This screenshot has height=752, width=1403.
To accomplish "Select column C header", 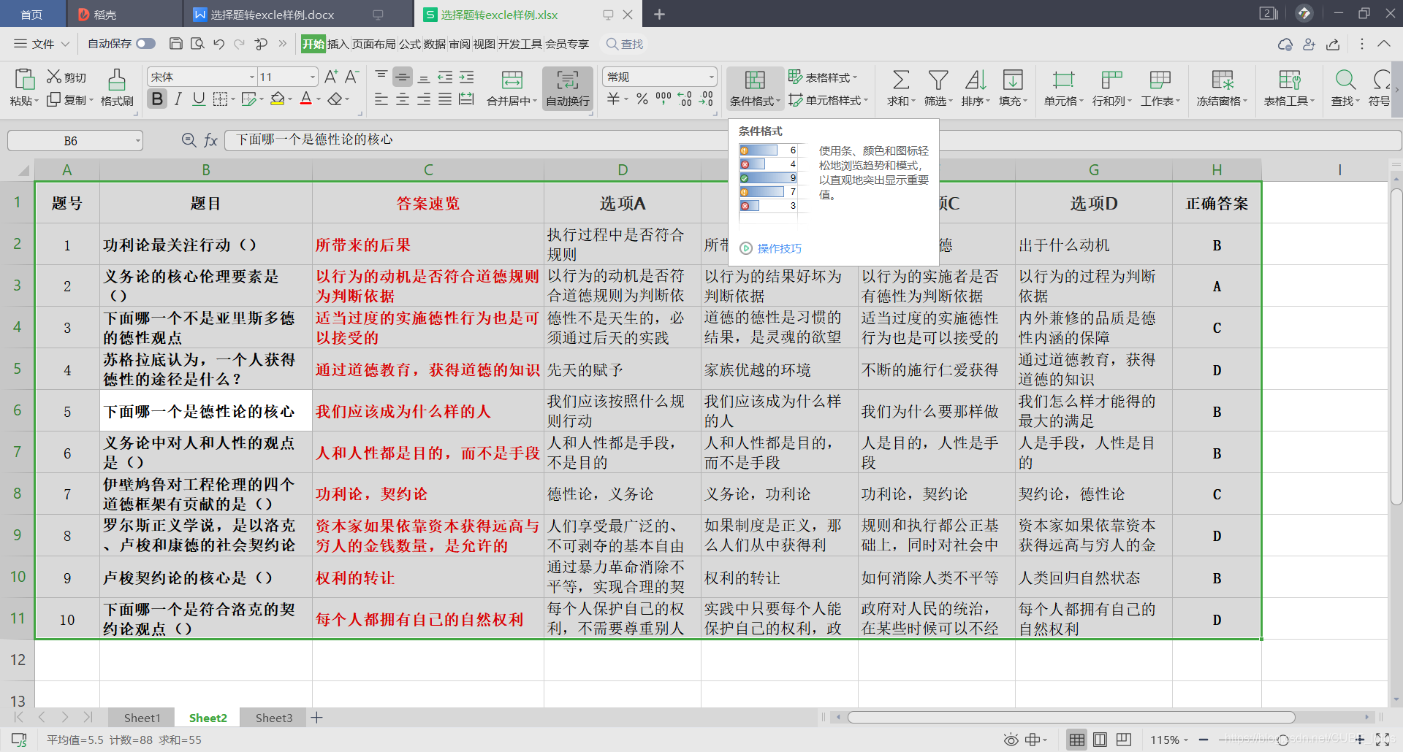I will [x=428, y=169].
